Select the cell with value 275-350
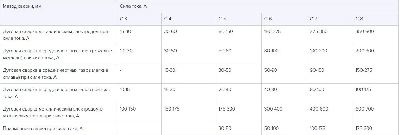This screenshot has width=399, height=135. [330, 35]
